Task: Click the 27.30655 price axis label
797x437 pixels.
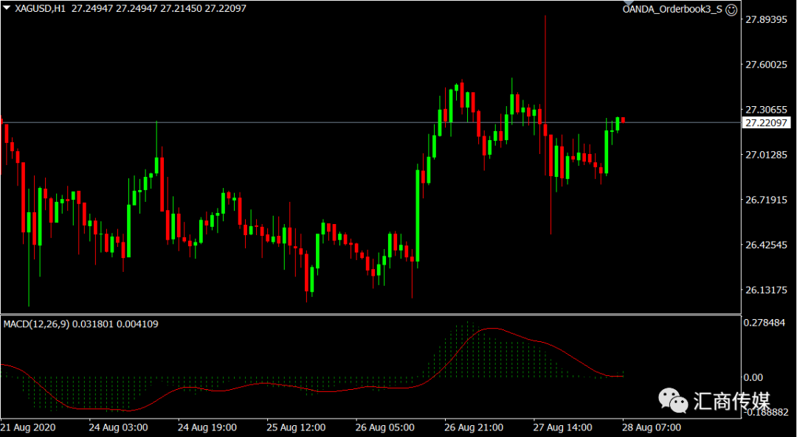Action: (x=766, y=109)
